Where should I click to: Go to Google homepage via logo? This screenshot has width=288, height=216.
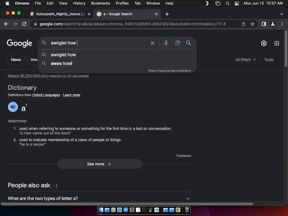[19, 43]
